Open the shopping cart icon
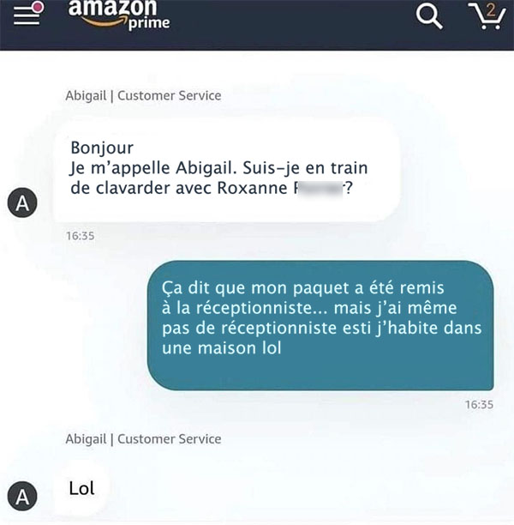The image size is (514, 525). click(x=487, y=15)
